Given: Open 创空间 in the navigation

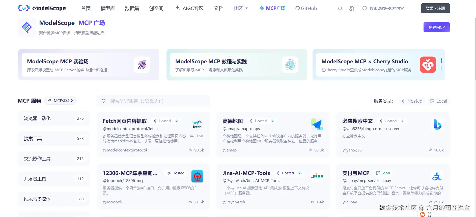Looking at the screenshot, I should [156, 8].
